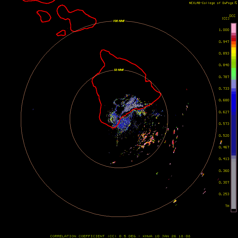Click the 0.520 value on the color scale
Image resolution: width=238 pixels, height=238 pixels.
[224, 136]
